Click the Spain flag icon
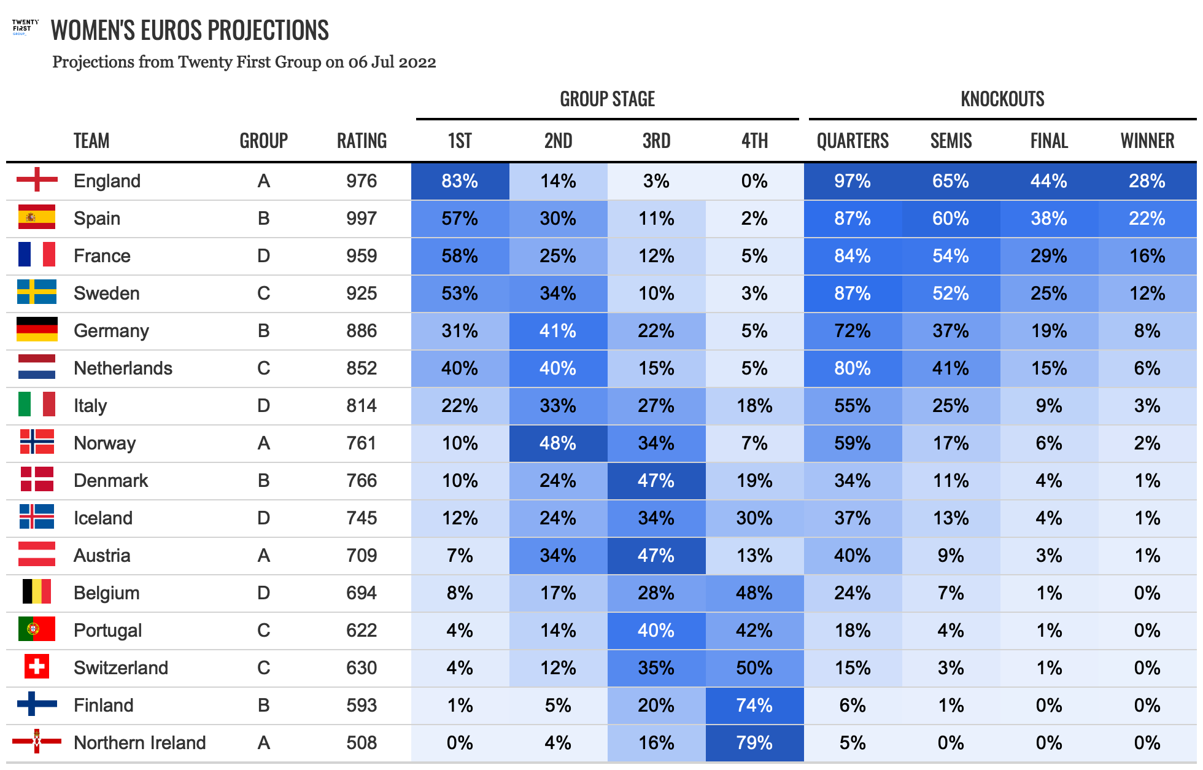 tap(37, 217)
